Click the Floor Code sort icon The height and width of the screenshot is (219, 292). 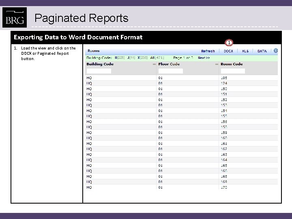point(217,64)
